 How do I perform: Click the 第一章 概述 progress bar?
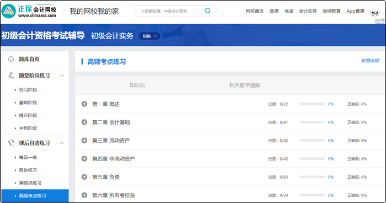312,104
